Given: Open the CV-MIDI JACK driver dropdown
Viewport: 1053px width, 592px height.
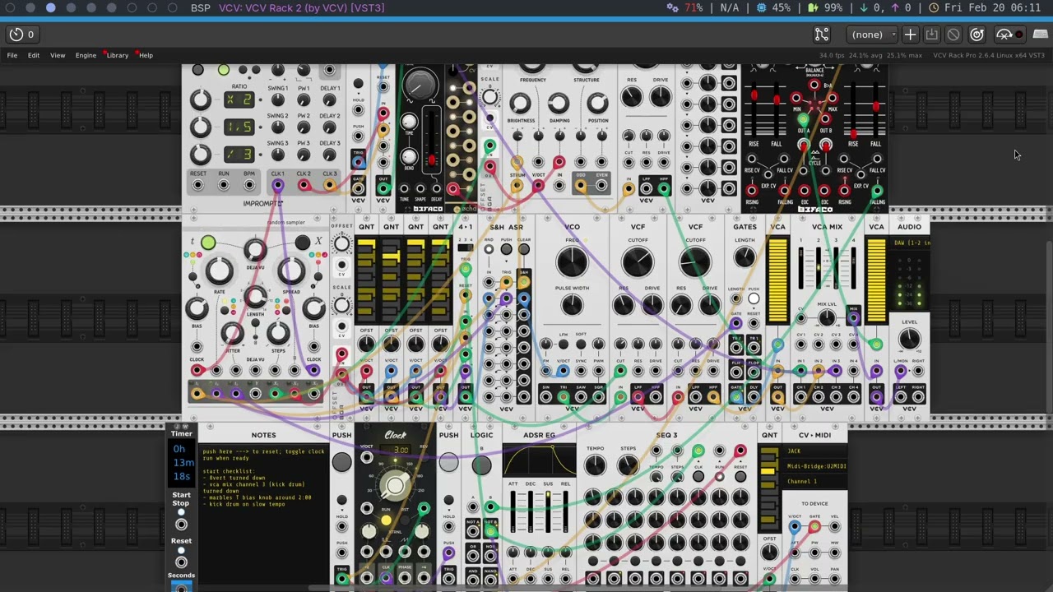Looking at the screenshot, I should [814, 451].
